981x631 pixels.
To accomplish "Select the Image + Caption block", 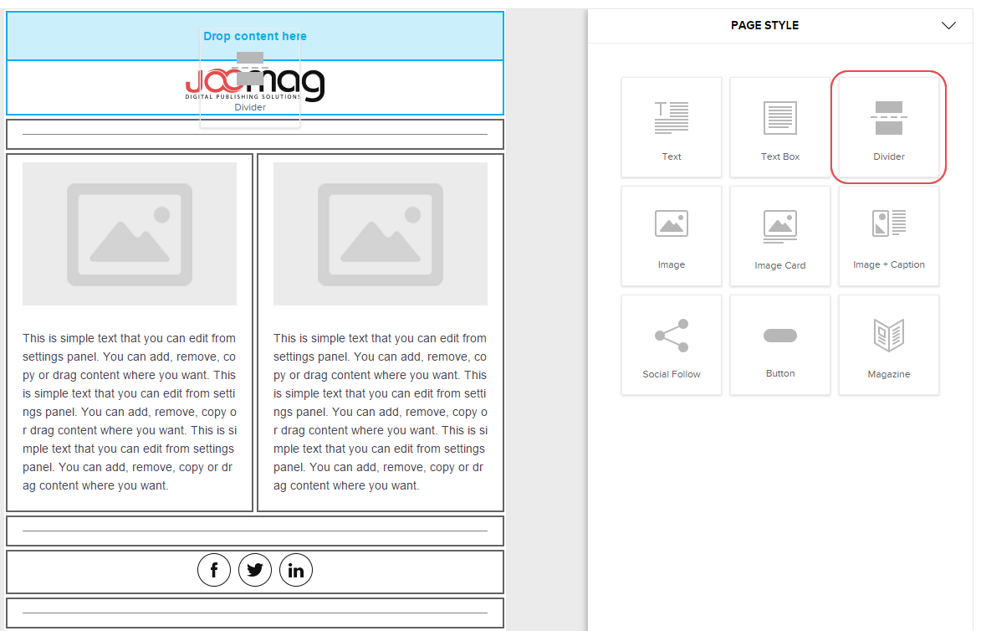I will pyautogui.click(x=888, y=236).
